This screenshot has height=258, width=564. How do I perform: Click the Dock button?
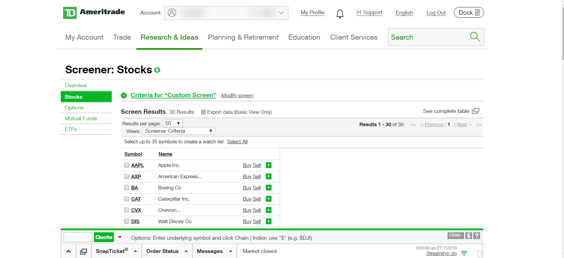click(x=469, y=12)
